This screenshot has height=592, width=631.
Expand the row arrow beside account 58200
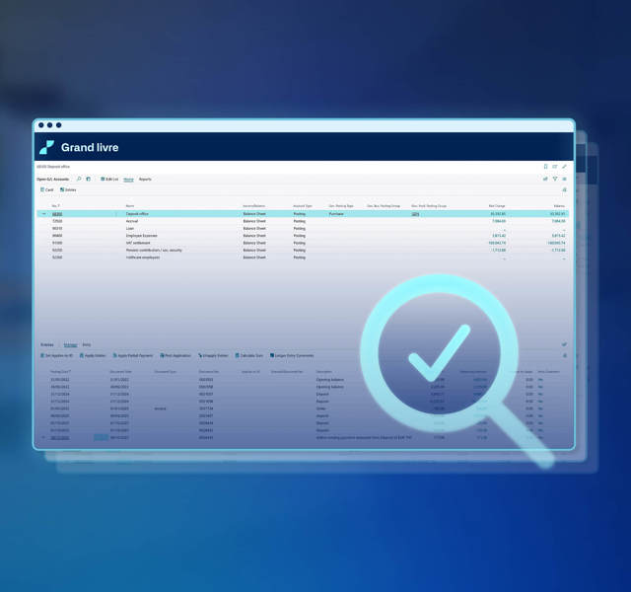pos(43,213)
